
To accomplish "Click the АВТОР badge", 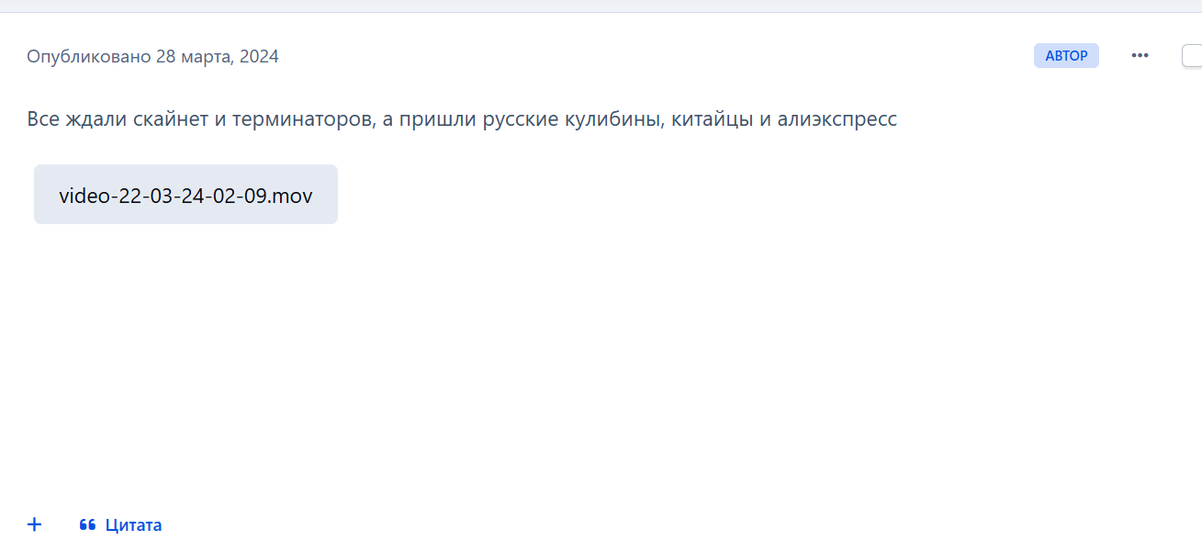I will (1066, 56).
